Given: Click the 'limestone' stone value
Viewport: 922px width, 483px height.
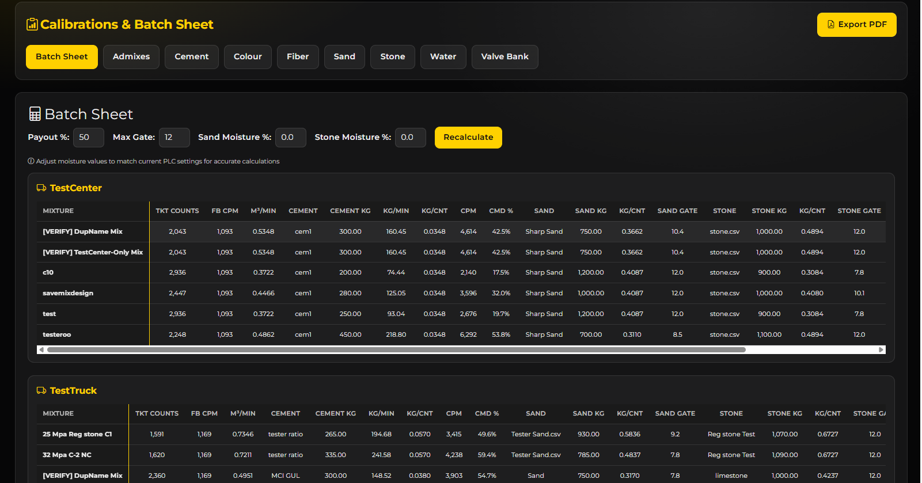Looking at the screenshot, I should pyautogui.click(x=731, y=476).
